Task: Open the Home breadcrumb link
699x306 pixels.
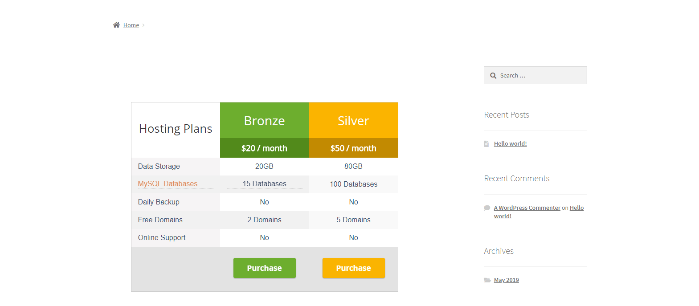Action: point(131,25)
